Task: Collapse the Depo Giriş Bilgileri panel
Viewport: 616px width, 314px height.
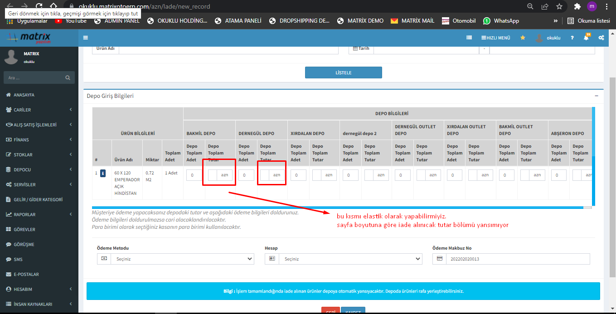Action: [597, 96]
